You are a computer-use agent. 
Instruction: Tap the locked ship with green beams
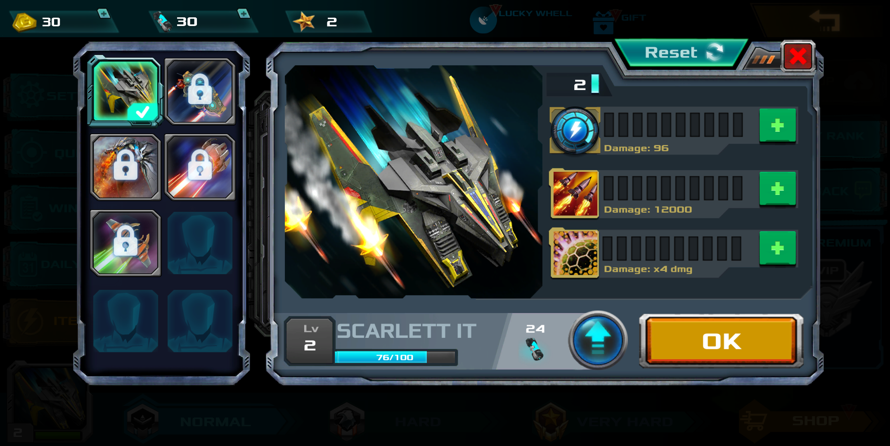pos(125,243)
